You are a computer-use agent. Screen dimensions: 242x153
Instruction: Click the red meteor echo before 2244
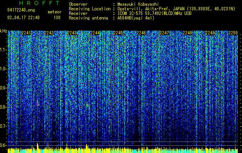click(x=87, y=105)
